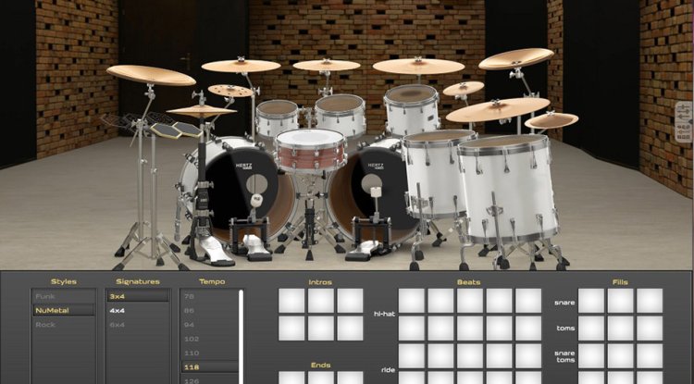Play fifth hi-hat beat pad, second row

(x=528, y=328)
